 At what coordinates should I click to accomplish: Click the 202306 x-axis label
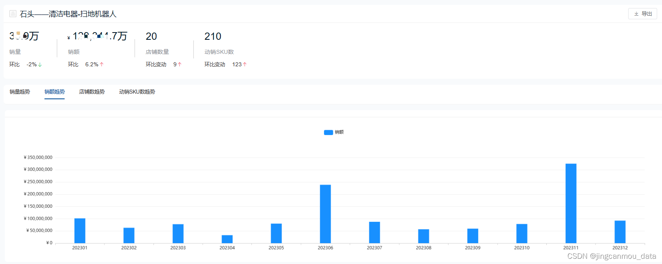coord(326,248)
